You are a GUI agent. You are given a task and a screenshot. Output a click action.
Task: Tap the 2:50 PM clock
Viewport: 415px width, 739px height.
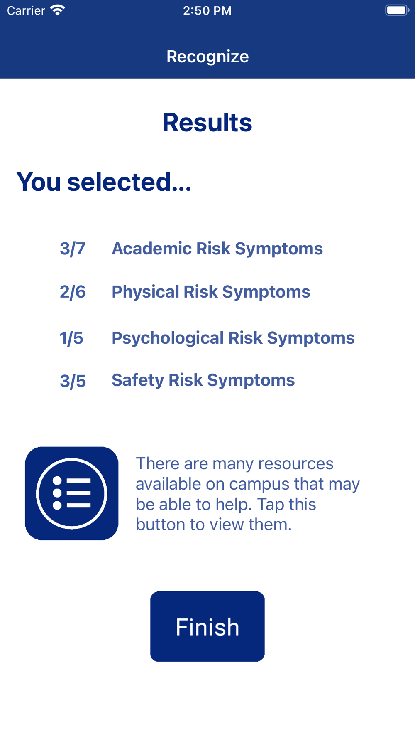tap(207, 10)
